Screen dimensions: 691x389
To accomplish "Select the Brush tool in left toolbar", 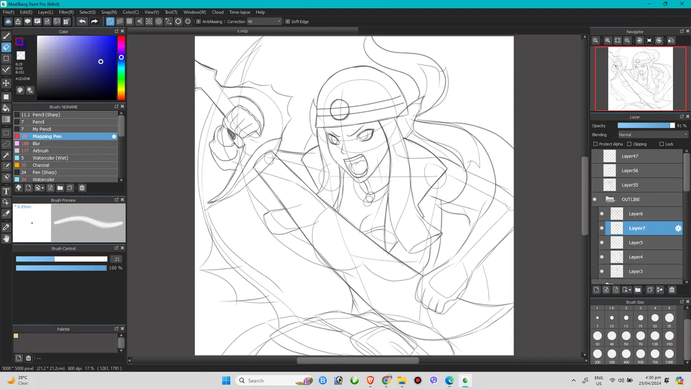I will point(6,36).
